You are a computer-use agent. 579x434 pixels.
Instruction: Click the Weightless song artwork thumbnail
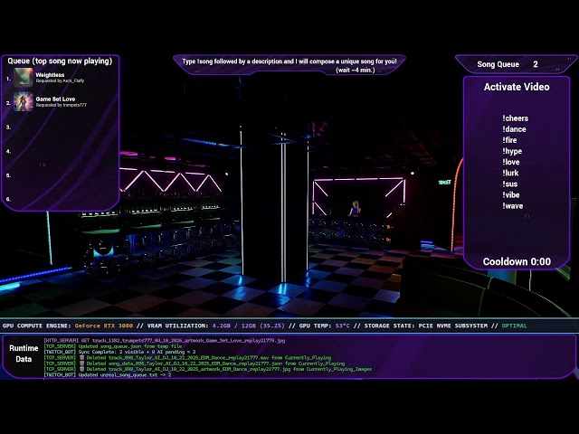tap(24, 78)
